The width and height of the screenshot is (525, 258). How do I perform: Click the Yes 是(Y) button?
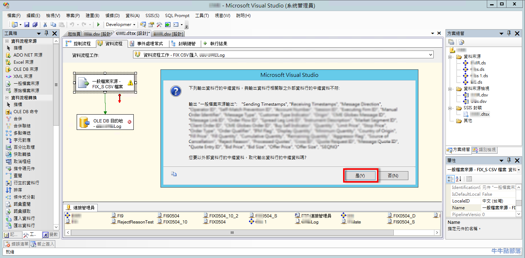(x=360, y=176)
